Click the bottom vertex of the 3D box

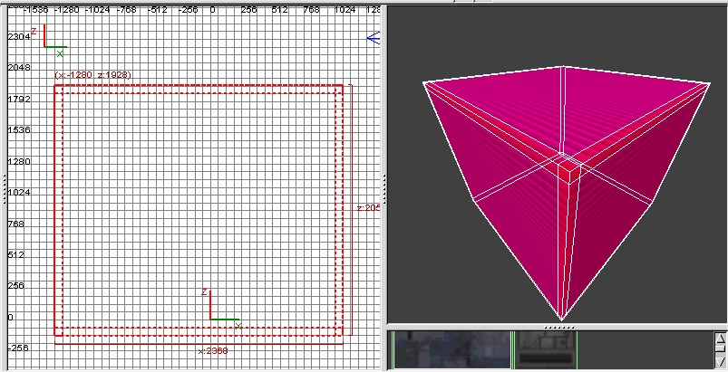[x=562, y=319]
